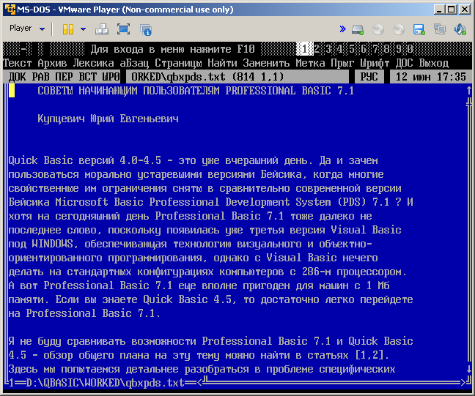Open the Метка menu
The image size is (475, 396).
tap(310, 63)
